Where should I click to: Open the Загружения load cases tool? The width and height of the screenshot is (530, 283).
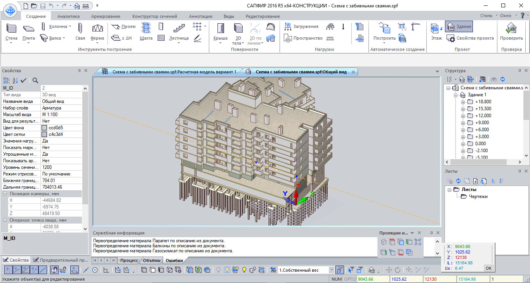point(301,26)
